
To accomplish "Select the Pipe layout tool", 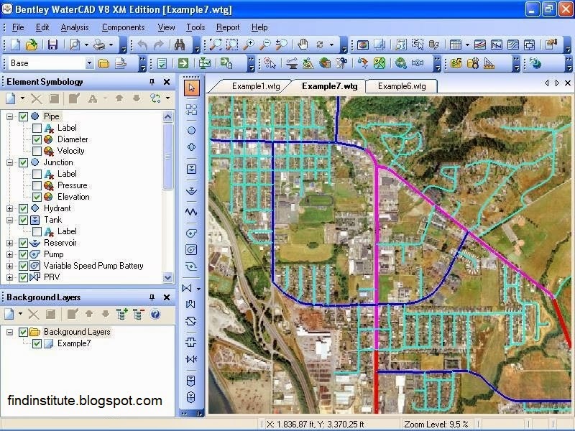I will pos(191,110).
